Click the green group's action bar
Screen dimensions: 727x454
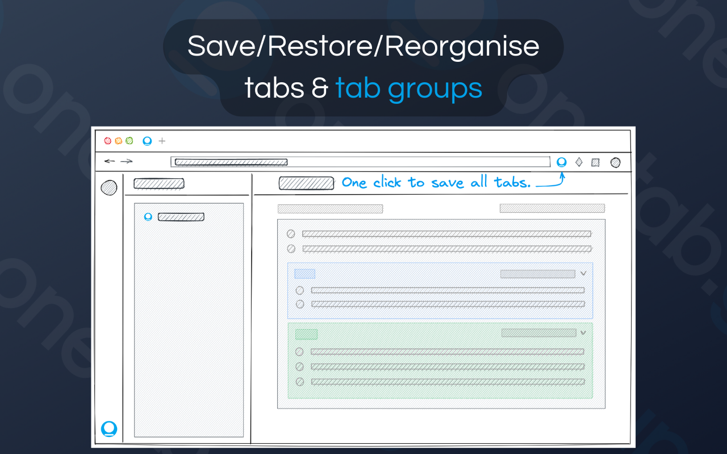click(538, 333)
